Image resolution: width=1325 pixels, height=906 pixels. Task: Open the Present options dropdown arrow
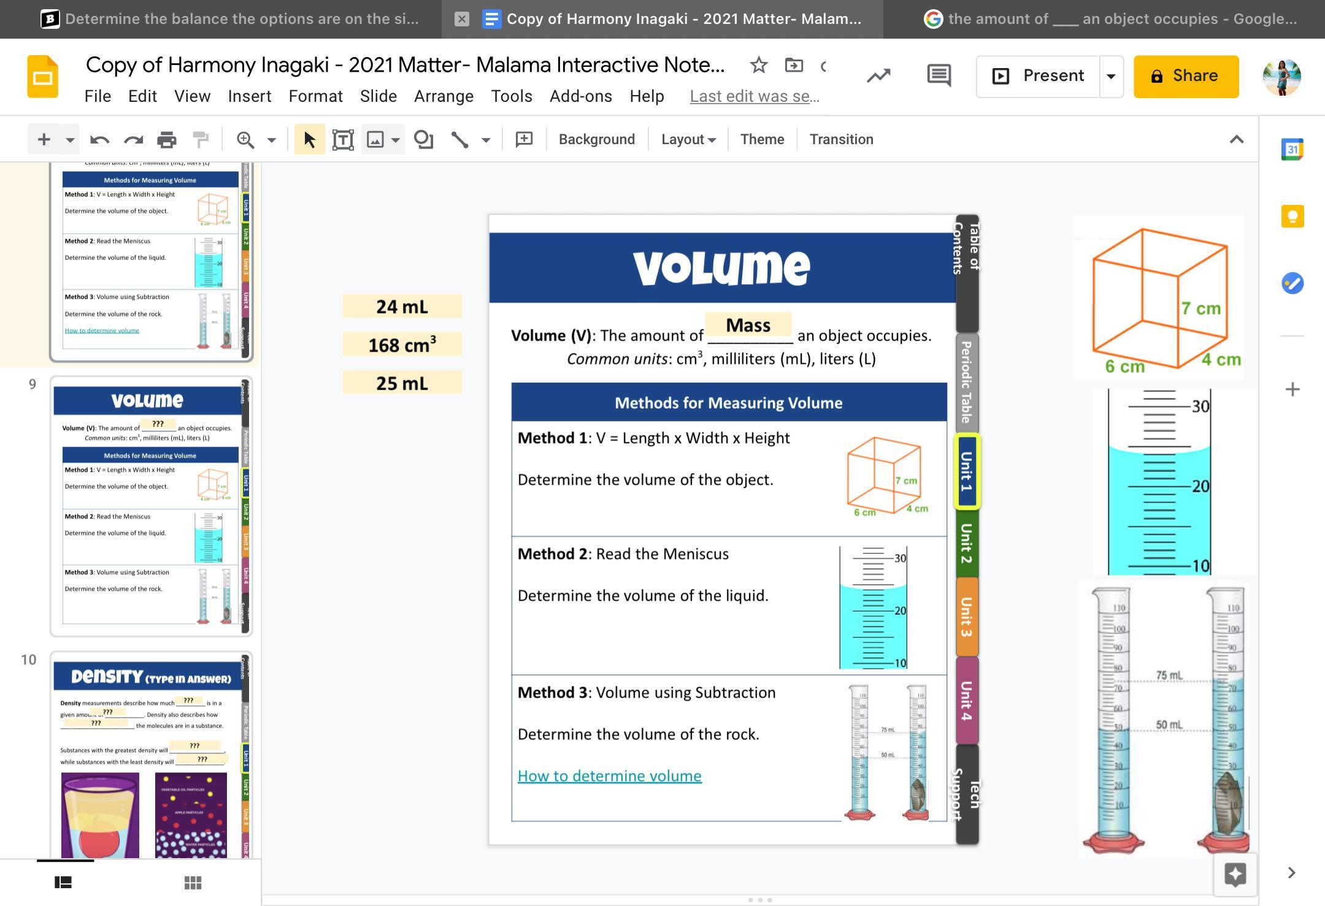[1111, 76]
